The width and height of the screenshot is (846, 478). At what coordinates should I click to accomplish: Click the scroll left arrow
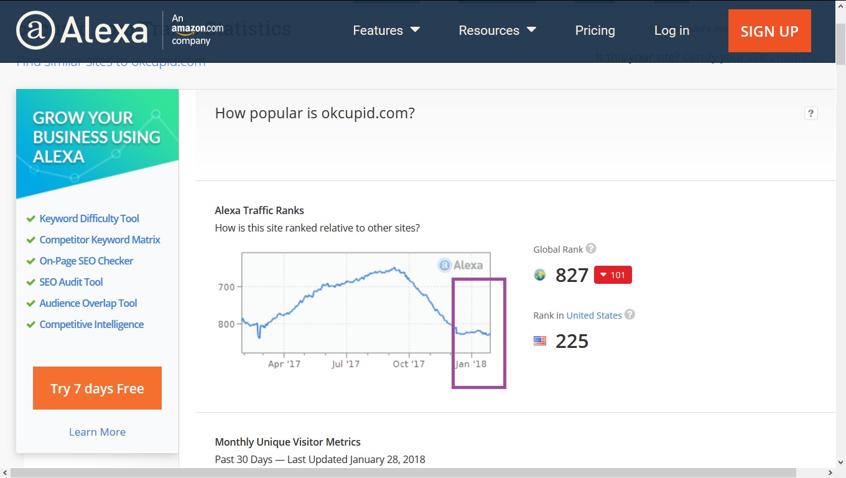coord(5,473)
